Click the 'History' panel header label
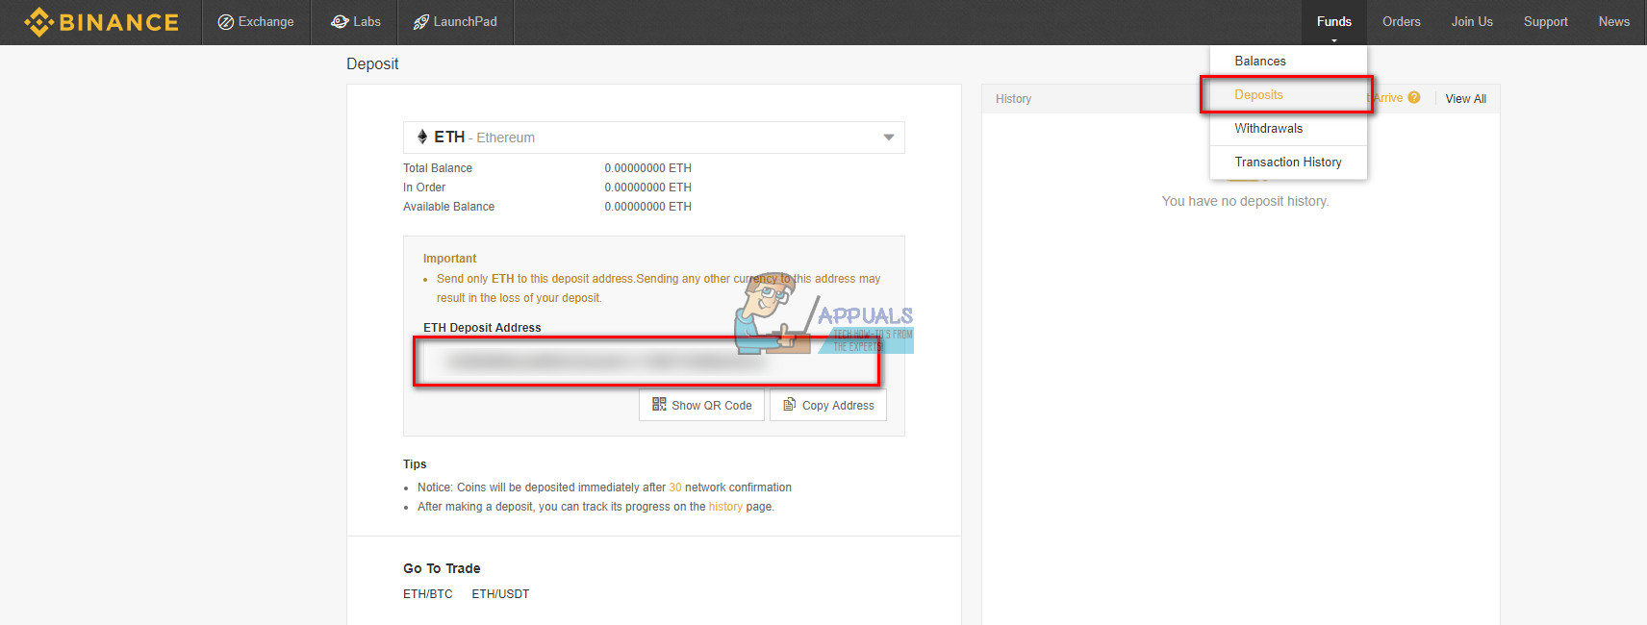Viewport: 1647px width, 625px height. 1013,99
